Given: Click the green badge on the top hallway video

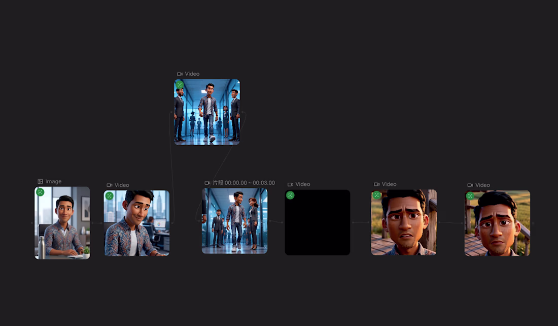Looking at the screenshot, I should click(x=180, y=85).
